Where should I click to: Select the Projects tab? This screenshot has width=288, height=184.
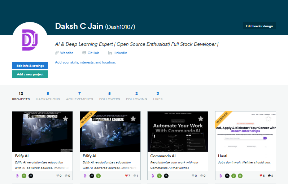click(x=21, y=96)
